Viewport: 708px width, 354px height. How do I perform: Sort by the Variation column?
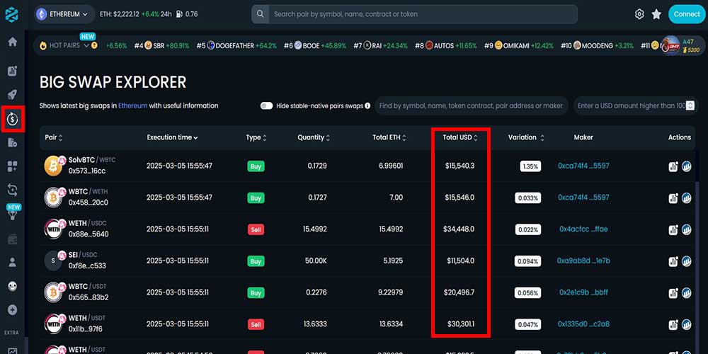(526, 137)
